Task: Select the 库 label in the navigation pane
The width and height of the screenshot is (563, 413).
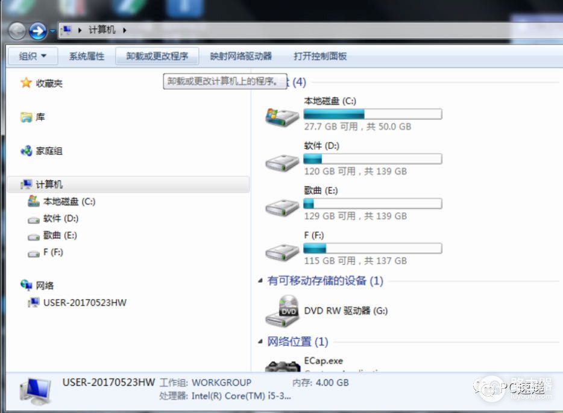Action: (x=40, y=117)
